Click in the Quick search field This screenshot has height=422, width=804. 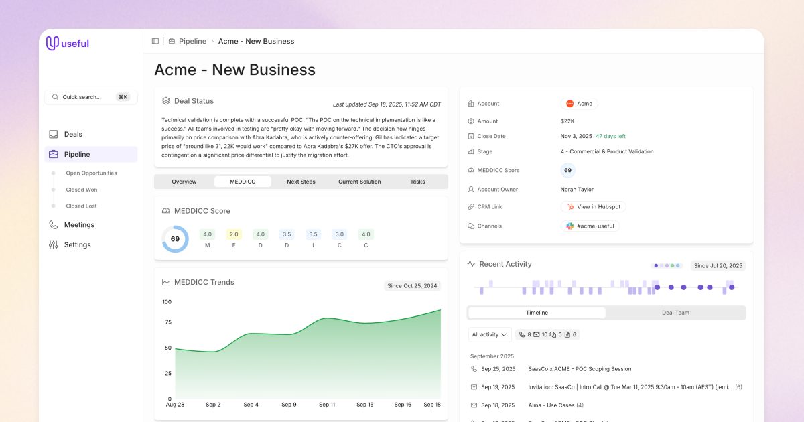tap(91, 97)
